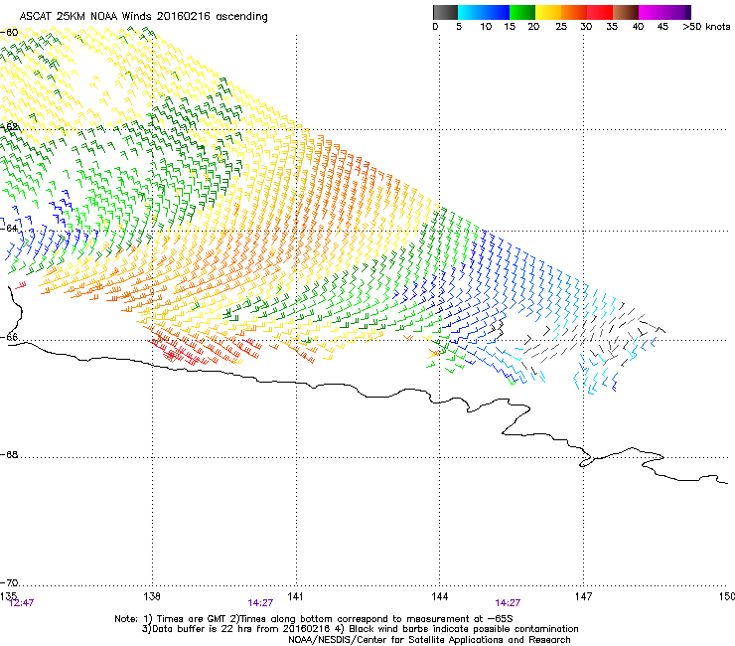Click the "14:27" time label between 144 and 147

(509, 603)
